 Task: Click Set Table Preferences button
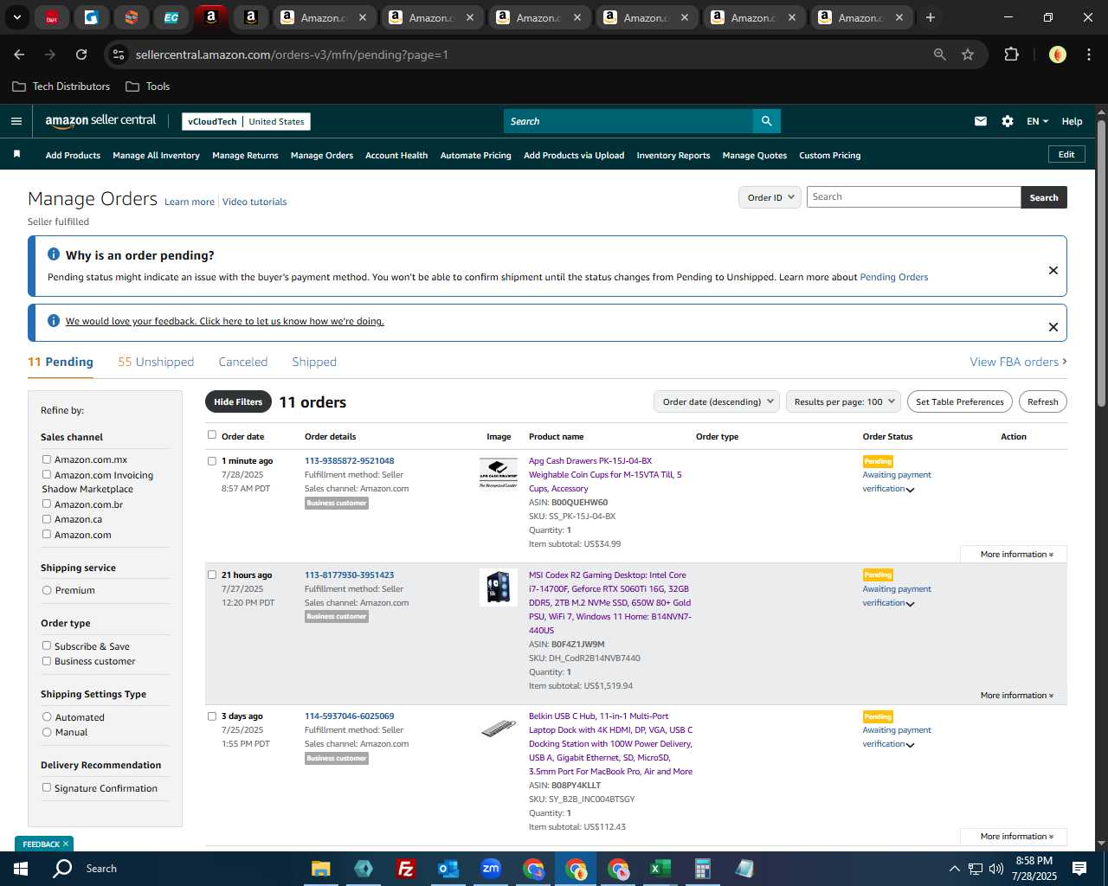[x=960, y=401]
